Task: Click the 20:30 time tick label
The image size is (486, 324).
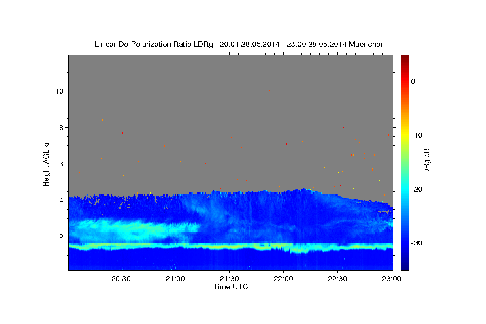Action: [x=121, y=279]
